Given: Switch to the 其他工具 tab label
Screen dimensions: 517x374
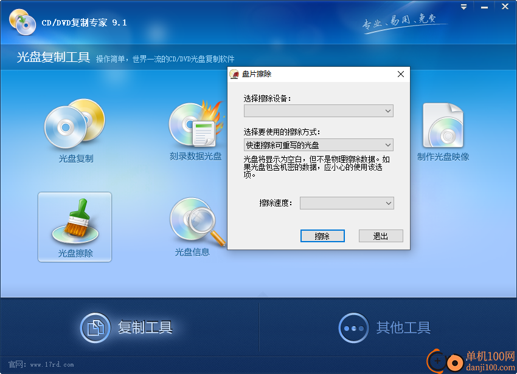Looking at the screenshot, I should pyautogui.click(x=404, y=328).
